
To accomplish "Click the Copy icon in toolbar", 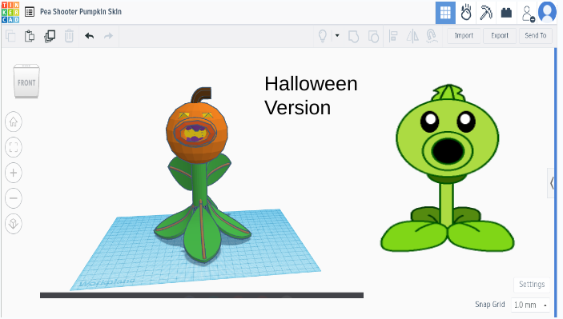I will (x=10, y=36).
